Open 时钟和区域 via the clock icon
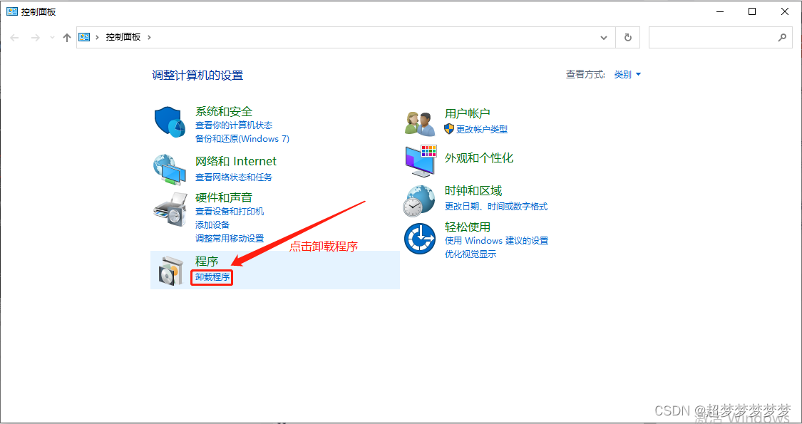This screenshot has width=802, height=424. [419, 200]
